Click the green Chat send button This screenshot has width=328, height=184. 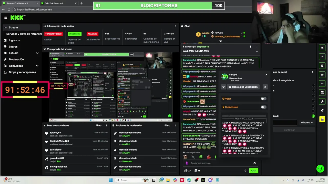[254, 171]
